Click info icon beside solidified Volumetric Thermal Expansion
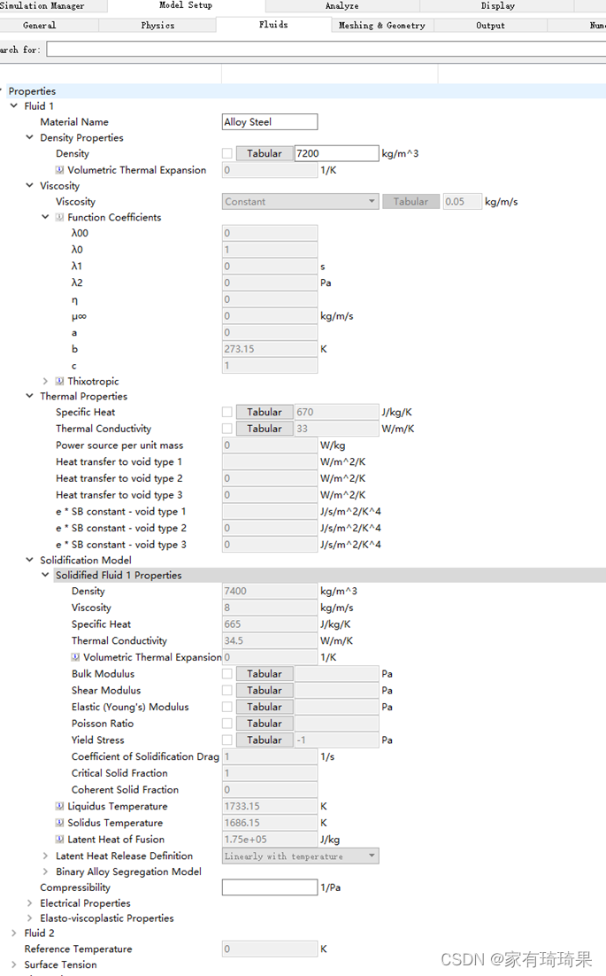This screenshot has width=606, height=976. (75, 657)
